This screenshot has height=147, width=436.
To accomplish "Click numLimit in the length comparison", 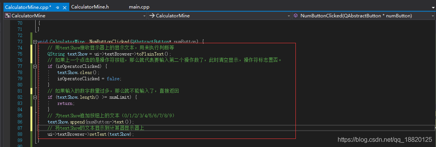I will pyautogui.click(x=120, y=97).
